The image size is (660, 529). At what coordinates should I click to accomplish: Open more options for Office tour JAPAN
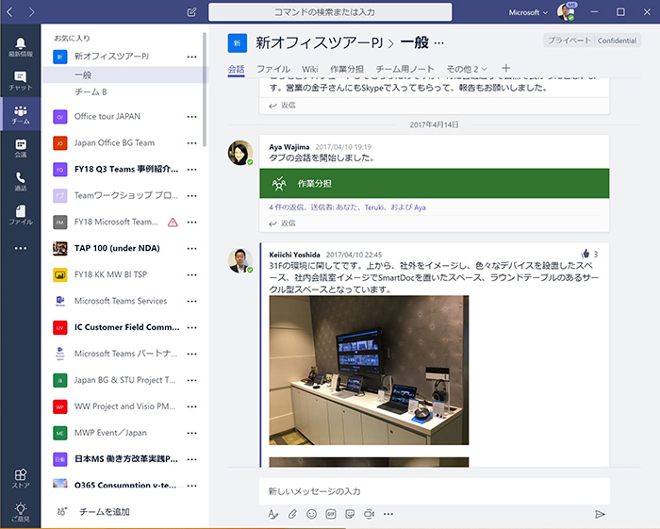[192, 117]
